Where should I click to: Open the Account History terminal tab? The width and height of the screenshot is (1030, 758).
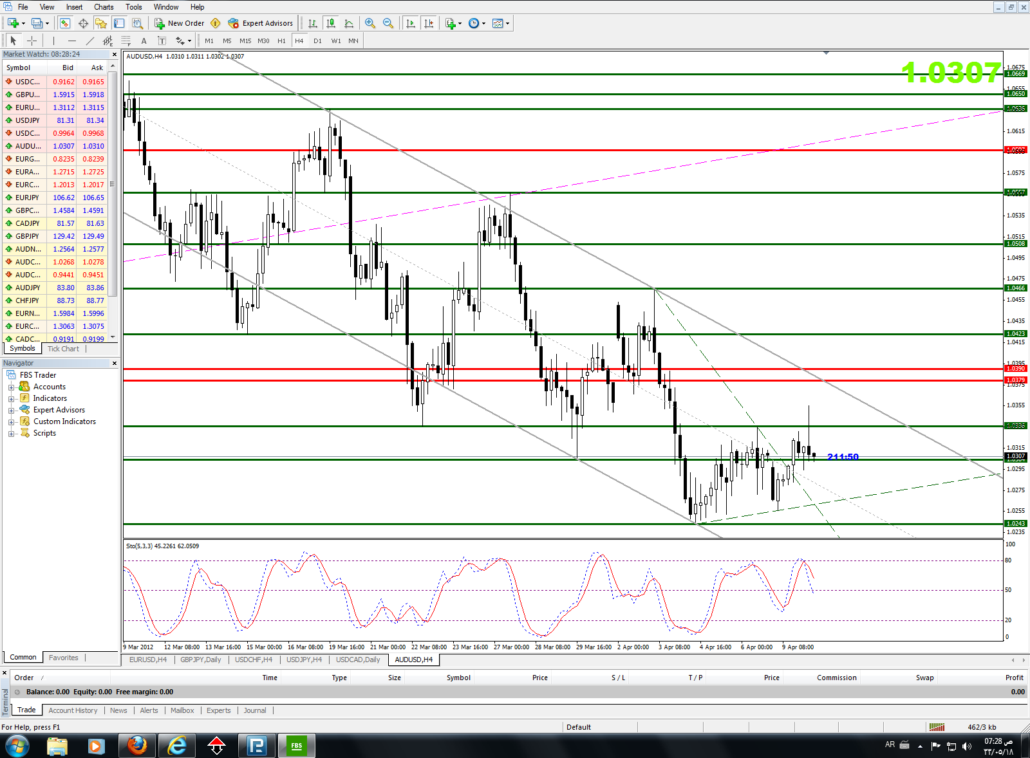pyautogui.click(x=73, y=710)
